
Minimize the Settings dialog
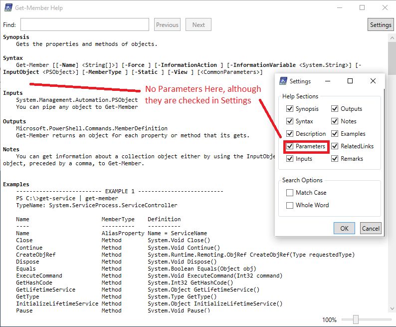pos(328,81)
